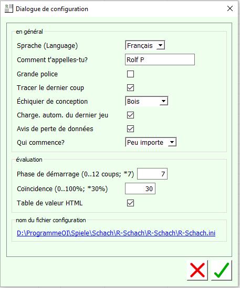240x288 pixels.
Task: Cancel with the red X button
Action: 197,270
